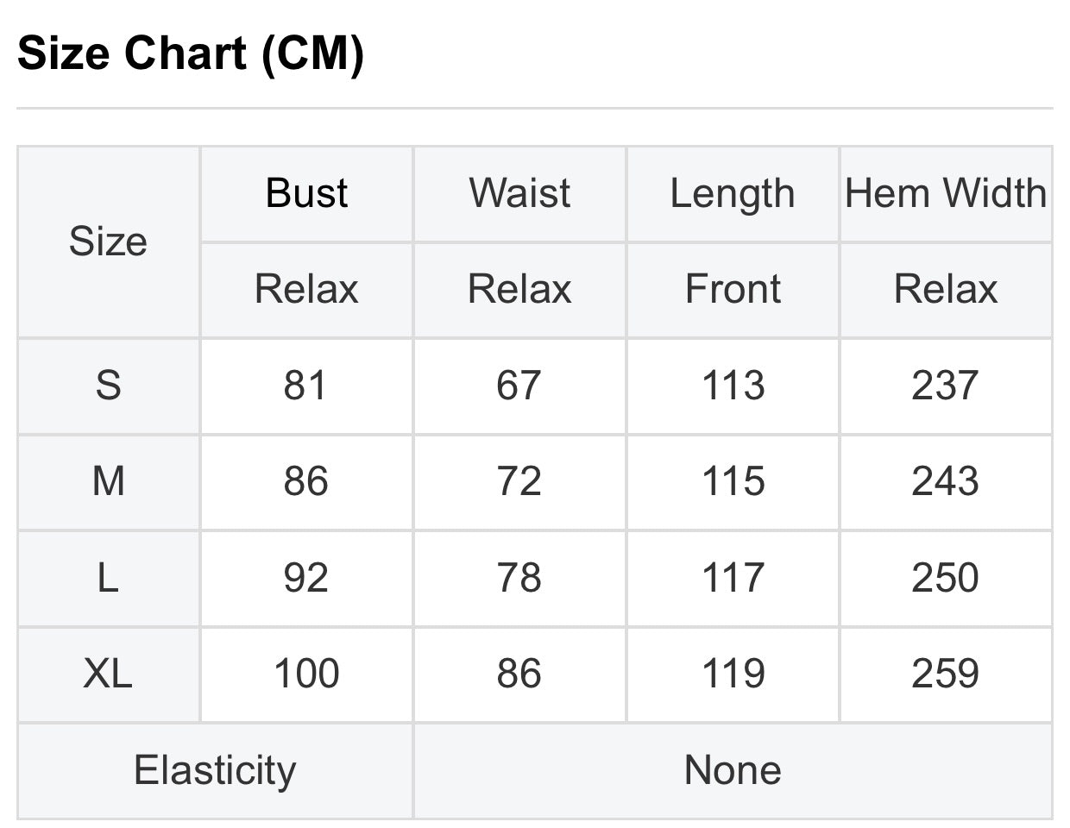Click the S size row label
The height and width of the screenshot is (828, 1070).
point(108,386)
